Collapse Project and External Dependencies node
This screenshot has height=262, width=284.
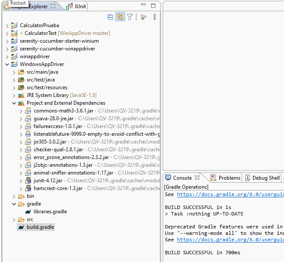point(14,103)
